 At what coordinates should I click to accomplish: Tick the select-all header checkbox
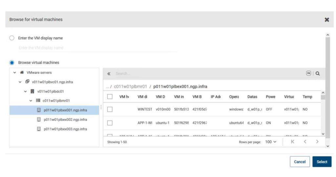pyautogui.click(x=110, y=97)
